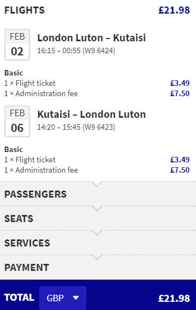Click the chevron above SEATS

[97, 208]
